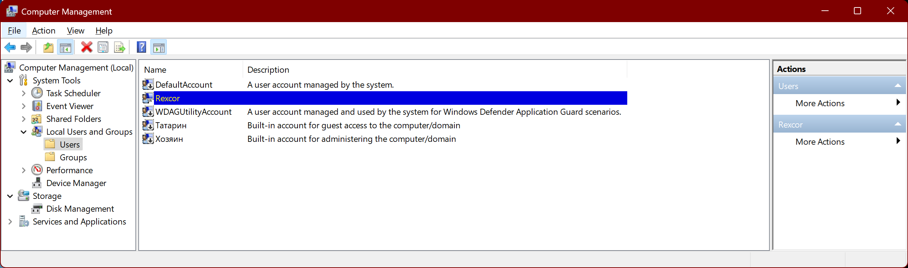
Task: Select Computer Management (Local) root node
Action: coord(76,67)
